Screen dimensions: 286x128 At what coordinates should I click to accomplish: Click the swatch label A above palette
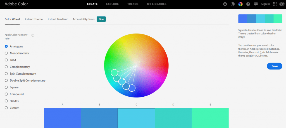(62, 105)
